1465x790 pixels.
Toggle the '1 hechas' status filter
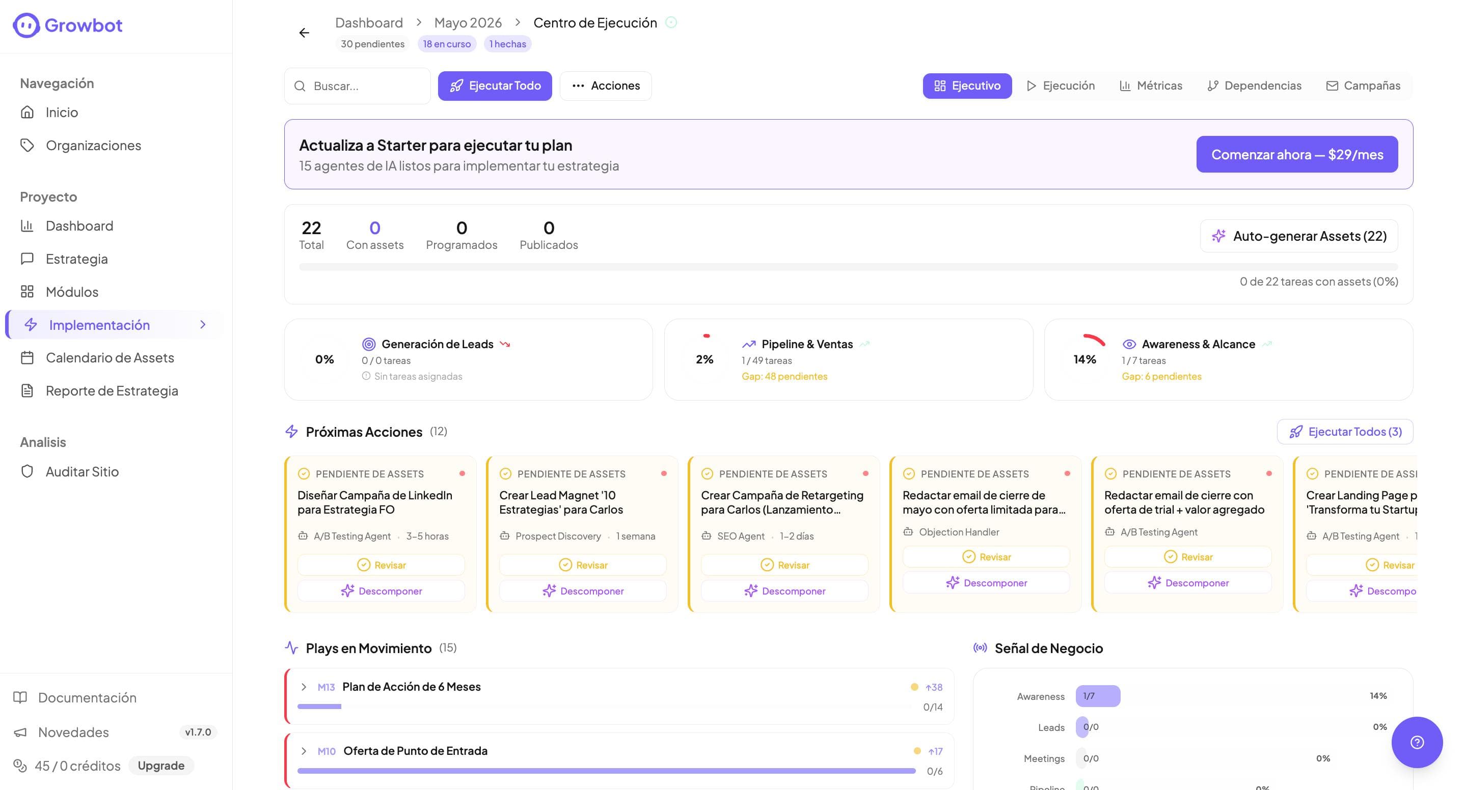pyautogui.click(x=507, y=44)
